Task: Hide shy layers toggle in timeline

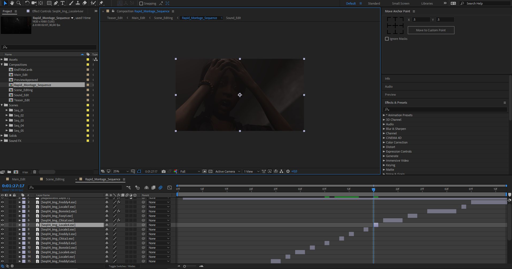Action: coord(146,188)
